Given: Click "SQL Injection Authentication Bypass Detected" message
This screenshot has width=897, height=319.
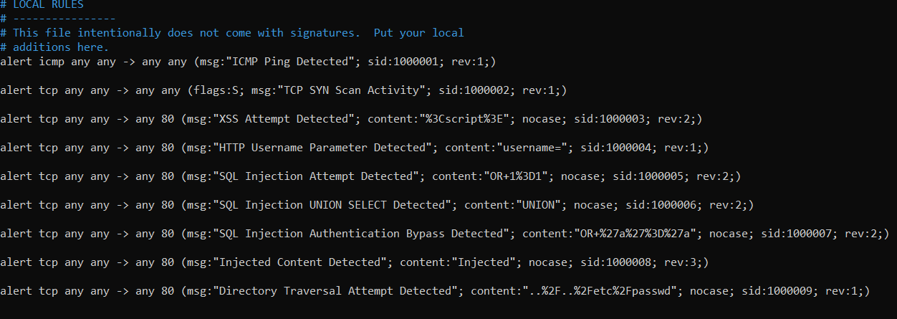Looking at the screenshot, I should (x=360, y=234).
